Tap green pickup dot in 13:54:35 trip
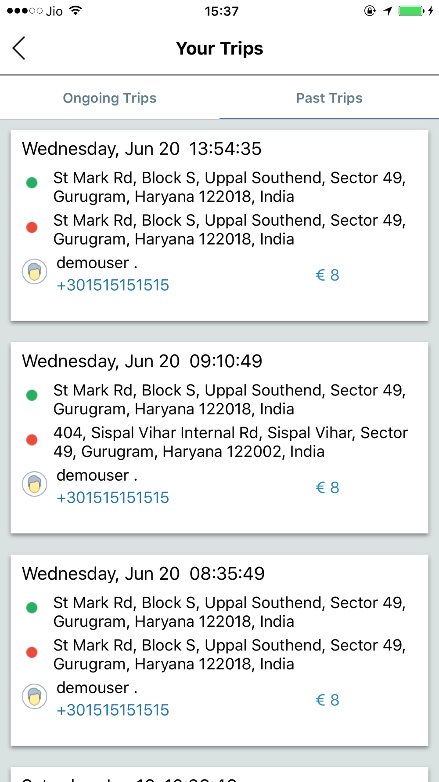This screenshot has width=439, height=782. (x=32, y=183)
